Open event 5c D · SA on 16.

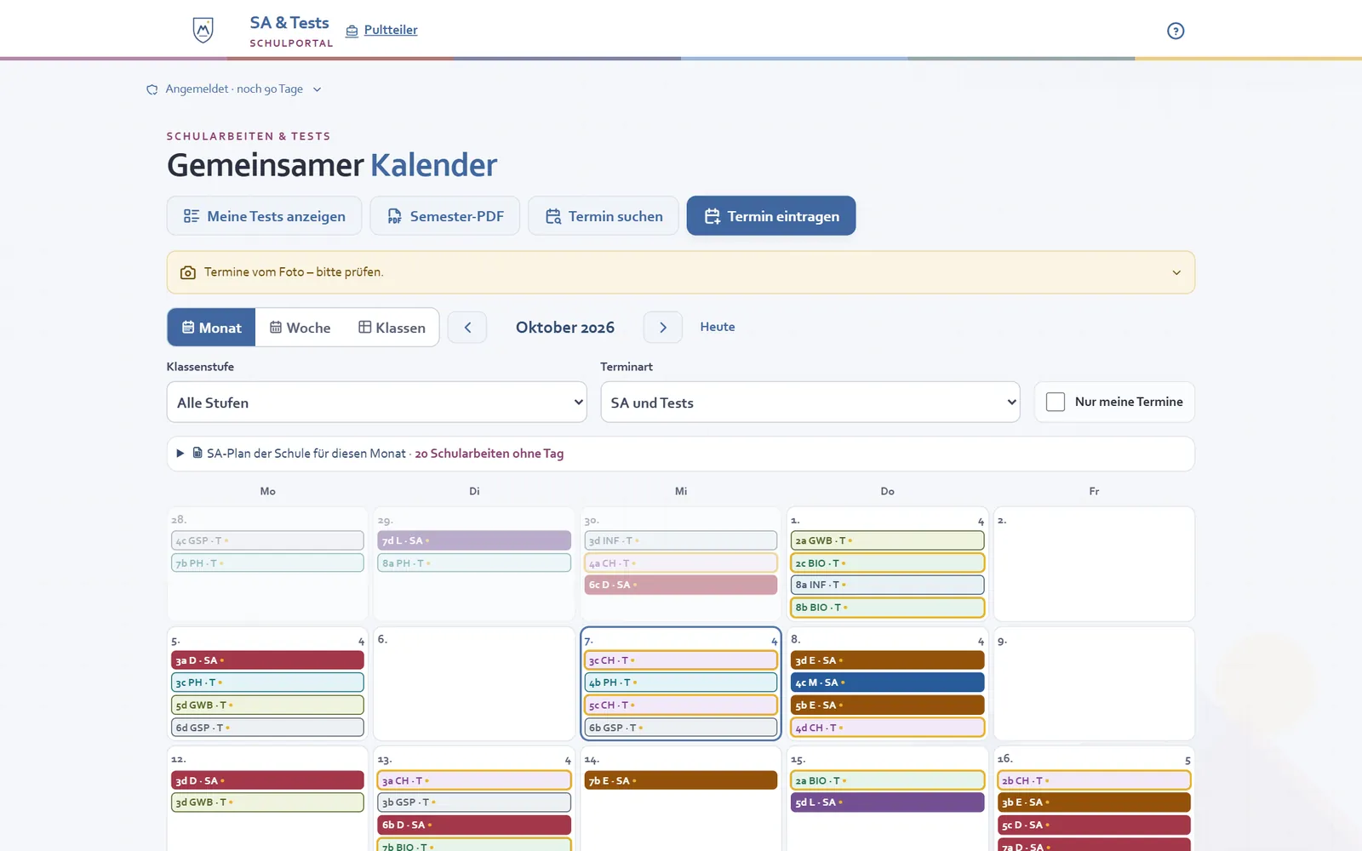1094,825
